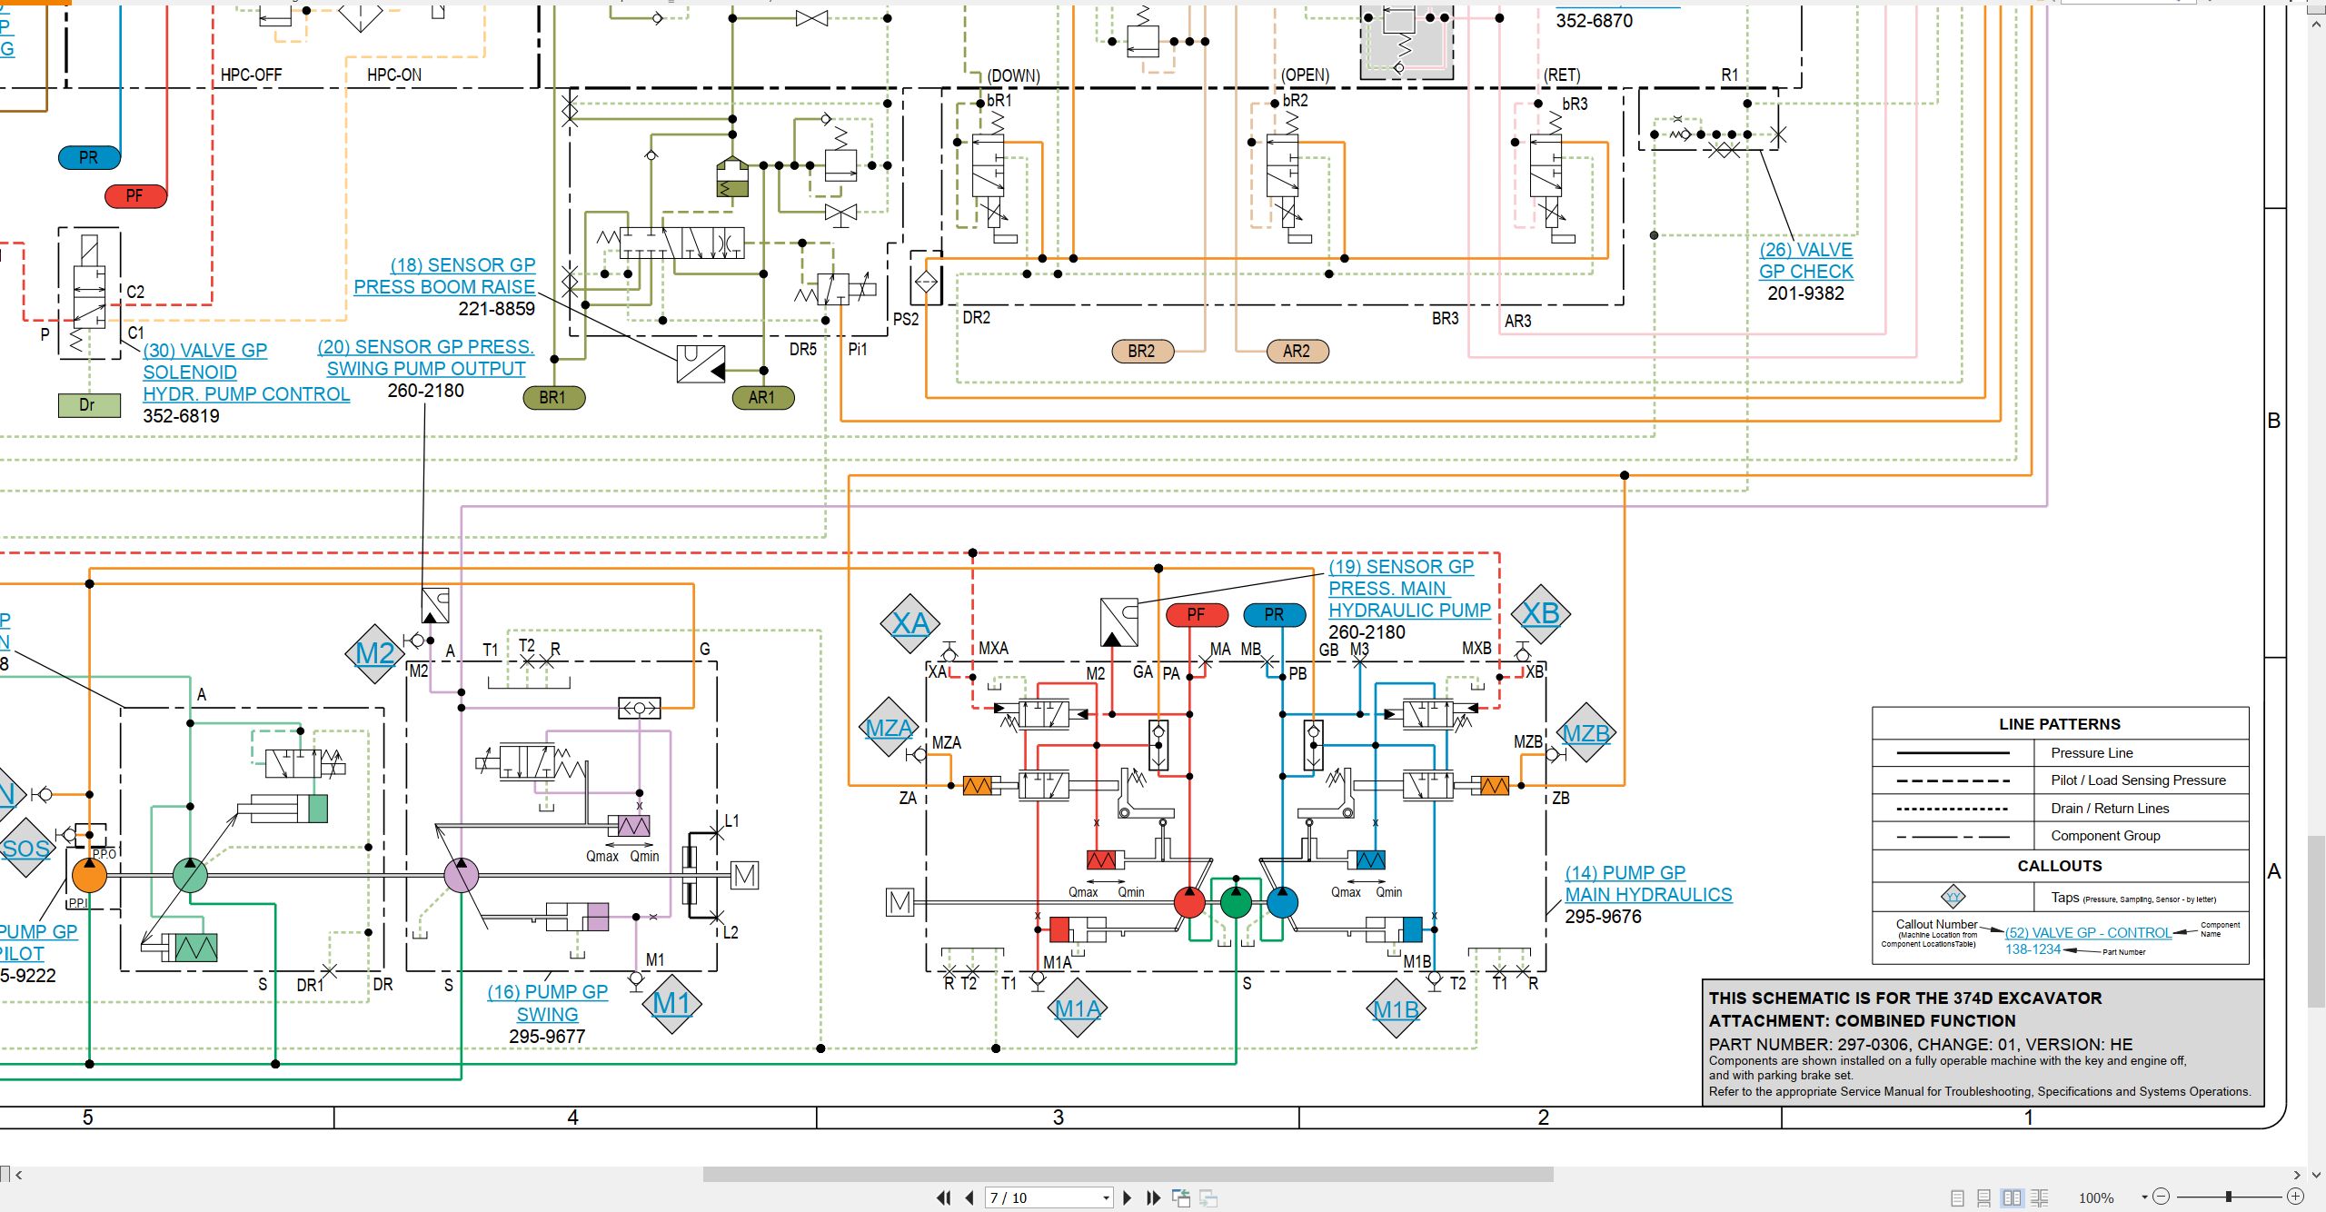Click the XB tap diamond callout
The image size is (2326, 1212).
[x=1541, y=613]
